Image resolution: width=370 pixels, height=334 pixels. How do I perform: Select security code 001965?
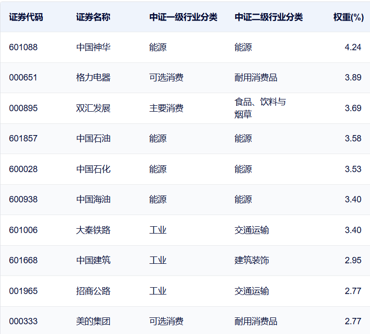[23, 291]
